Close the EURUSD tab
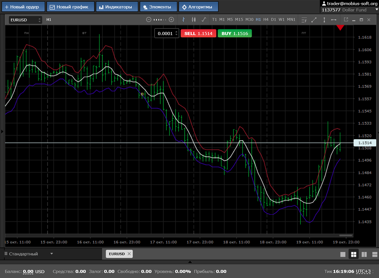 [x=129, y=253]
